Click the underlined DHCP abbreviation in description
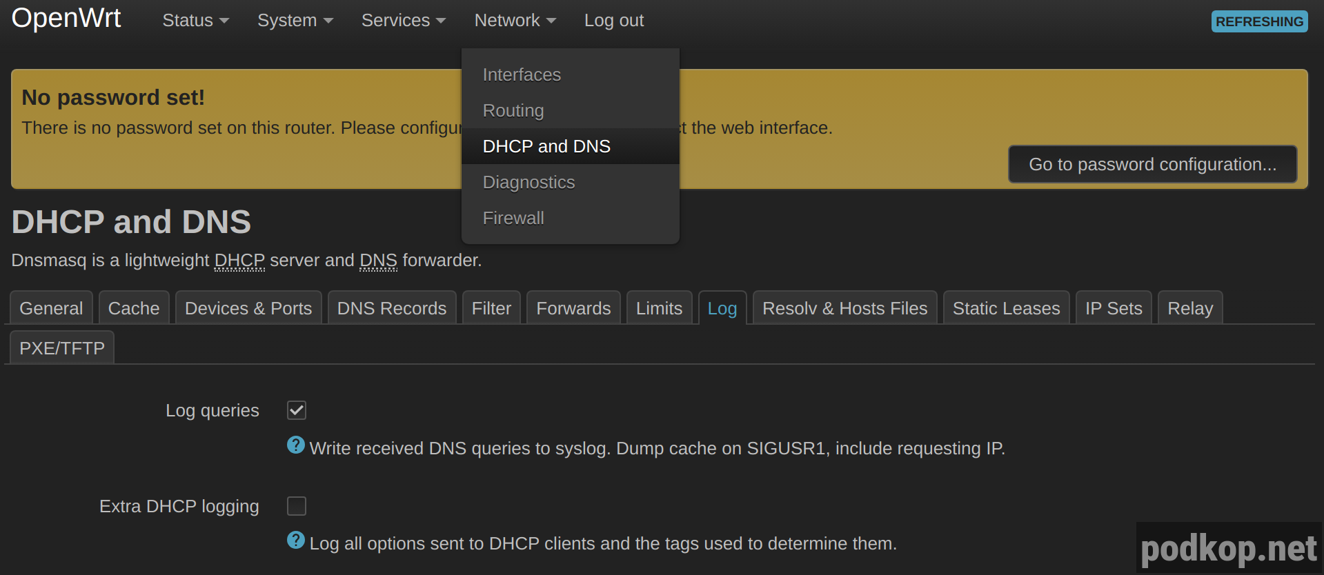Image resolution: width=1324 pixels, height=575 pixels. [x=239, y=261]
